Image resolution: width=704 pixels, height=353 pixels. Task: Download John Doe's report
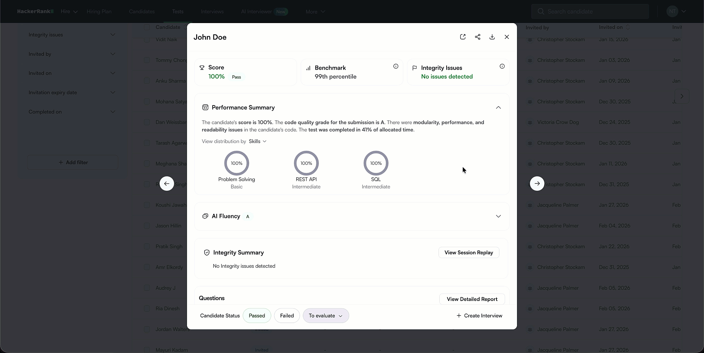492,37
